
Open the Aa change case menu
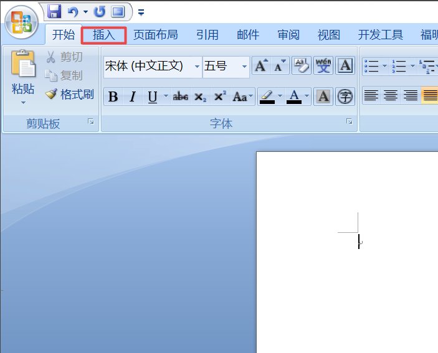tap(242, 96)
